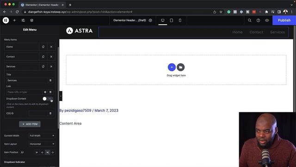Switch to mobile preview mode
This screenshot has width=296, height=167.
(x=180, y=20)
